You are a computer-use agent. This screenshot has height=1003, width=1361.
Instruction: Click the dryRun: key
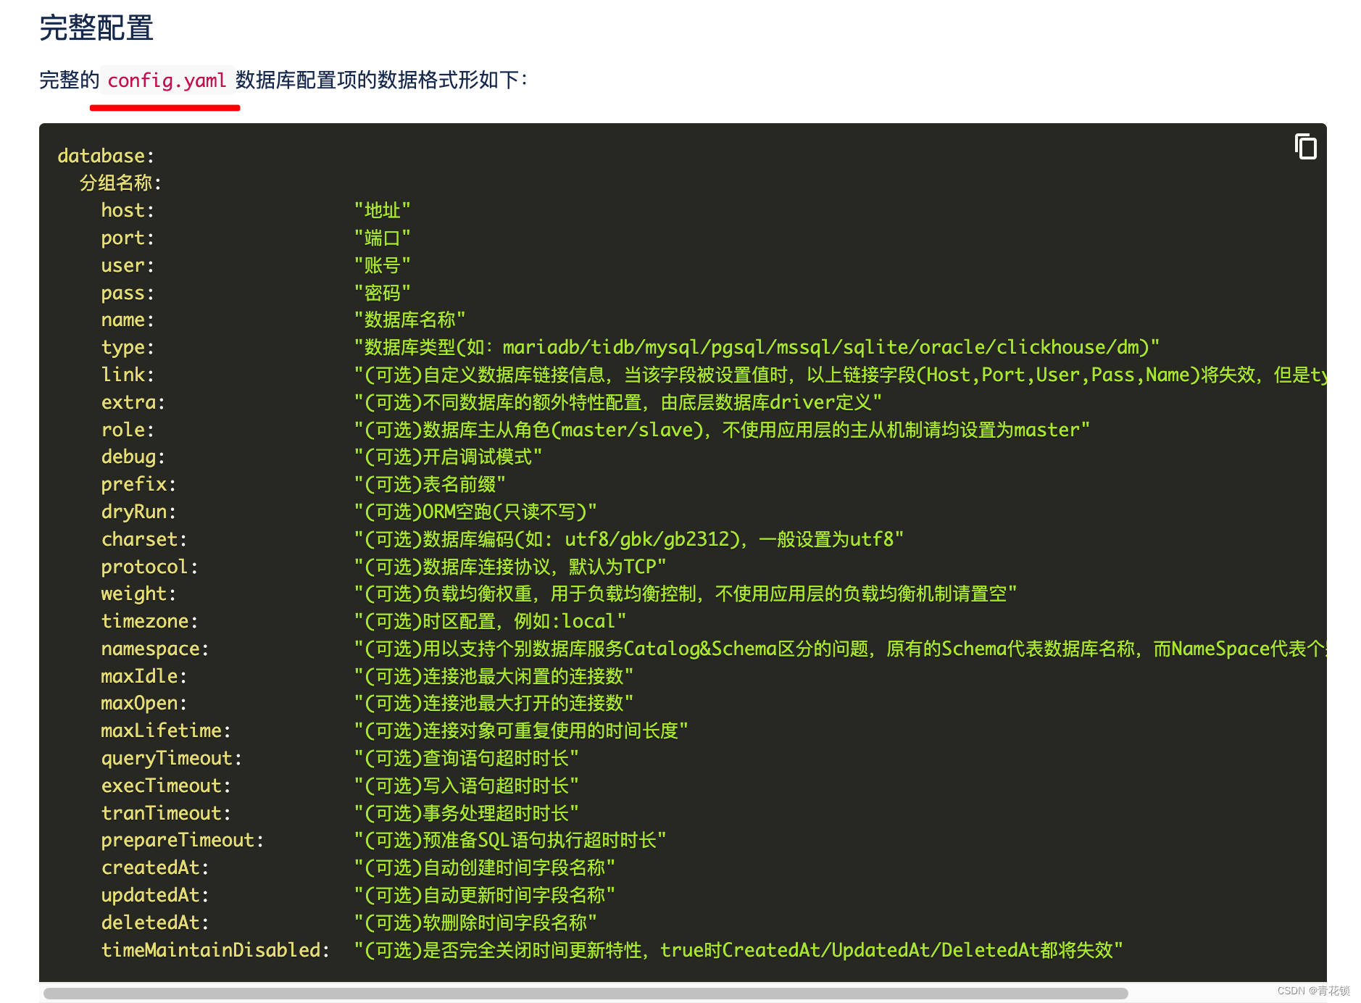(138, 512)
